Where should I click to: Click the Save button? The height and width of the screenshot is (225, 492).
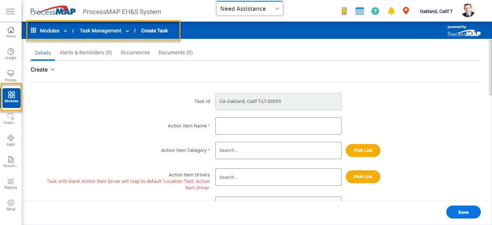[463, 212]
